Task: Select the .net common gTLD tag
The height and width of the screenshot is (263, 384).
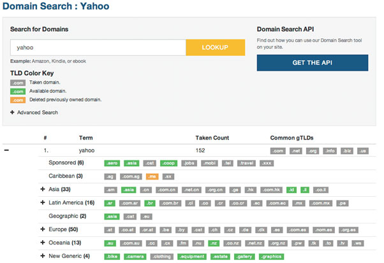Action: 296,151
